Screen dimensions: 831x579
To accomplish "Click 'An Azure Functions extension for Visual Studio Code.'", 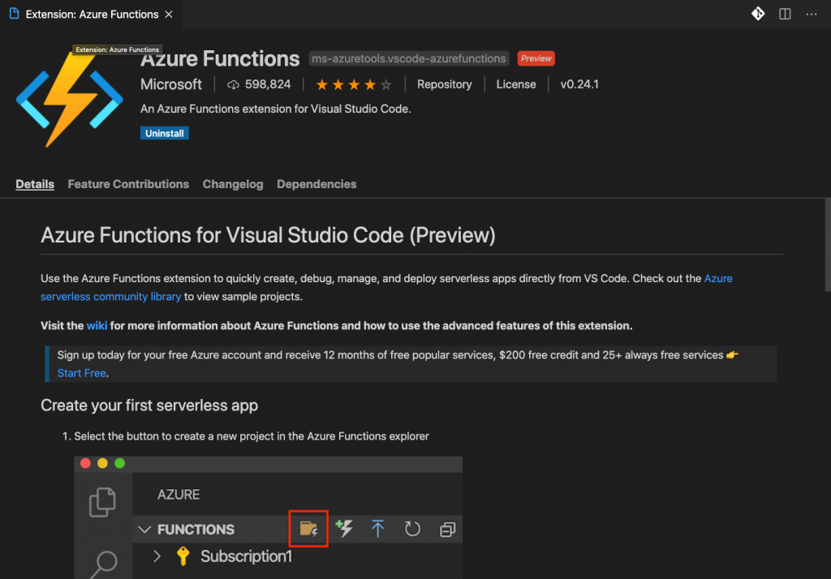I will (x=276, y=109).
